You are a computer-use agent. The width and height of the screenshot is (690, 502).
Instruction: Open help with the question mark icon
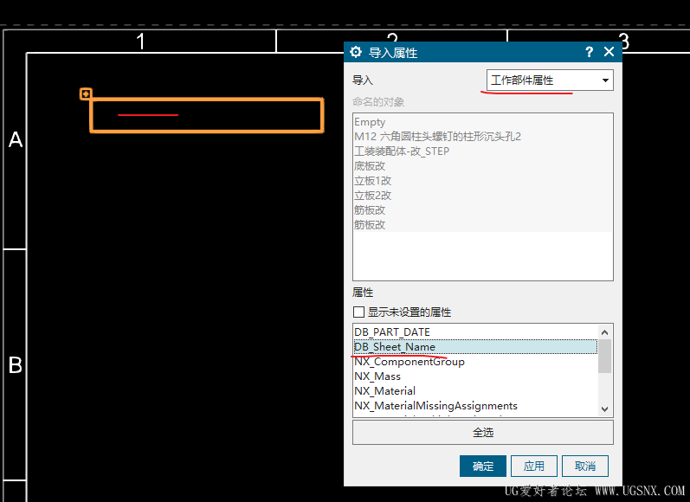coord(590,52)
